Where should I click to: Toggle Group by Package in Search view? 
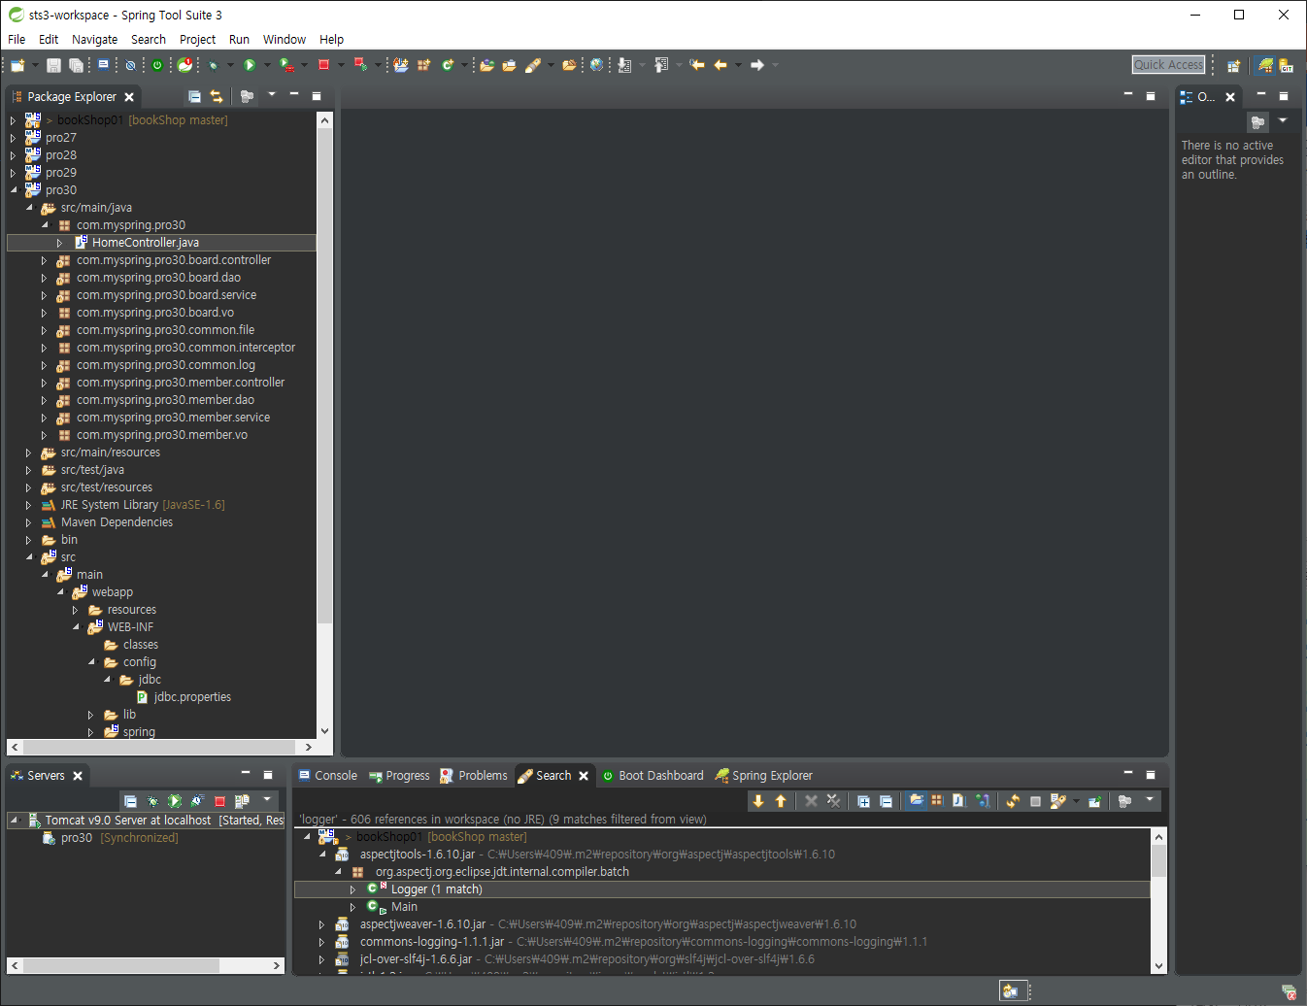937,801
